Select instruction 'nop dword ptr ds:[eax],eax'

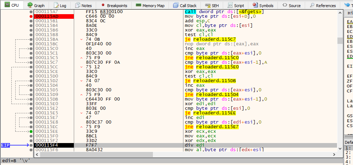pos(221,44)
